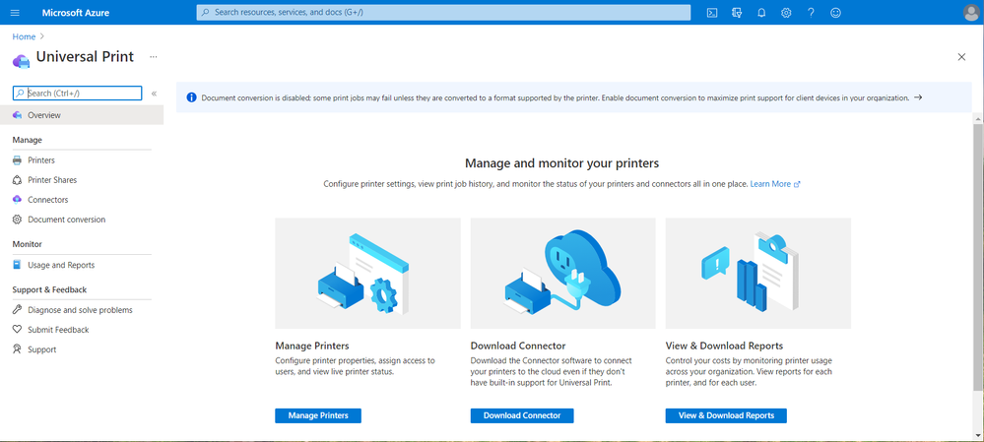
Task: Click the Manage Printers button
Action: click(317, 415)
